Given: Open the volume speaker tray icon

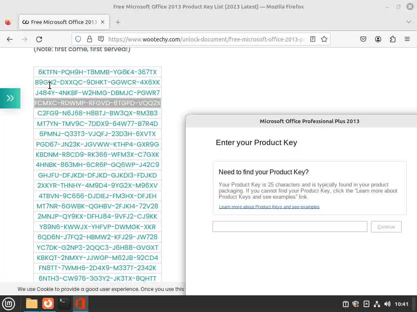Looking at the screenshot, I should (387, 304).
